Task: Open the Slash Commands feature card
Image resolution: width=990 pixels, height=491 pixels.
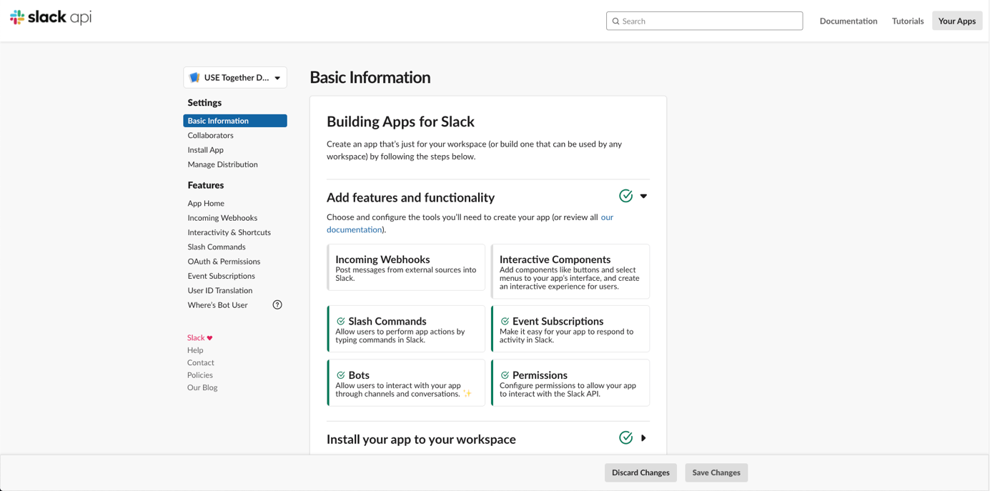Action: coord(406,329)
